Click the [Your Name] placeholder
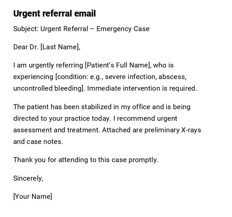Screen dimensions: 232x217 click(32, 196)
